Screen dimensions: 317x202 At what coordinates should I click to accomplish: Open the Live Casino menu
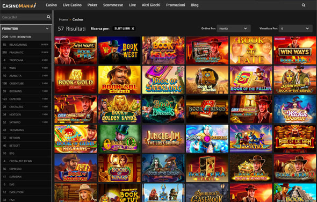click(72, 5)
